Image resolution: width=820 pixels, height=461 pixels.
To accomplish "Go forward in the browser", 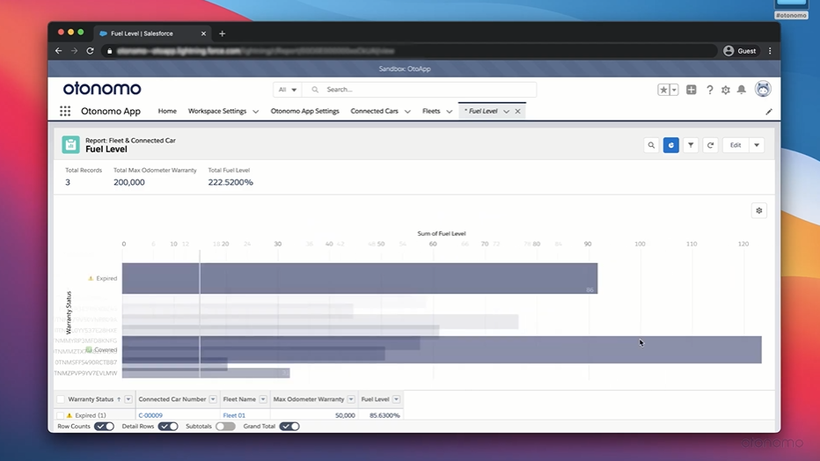I will click(74, 51).
